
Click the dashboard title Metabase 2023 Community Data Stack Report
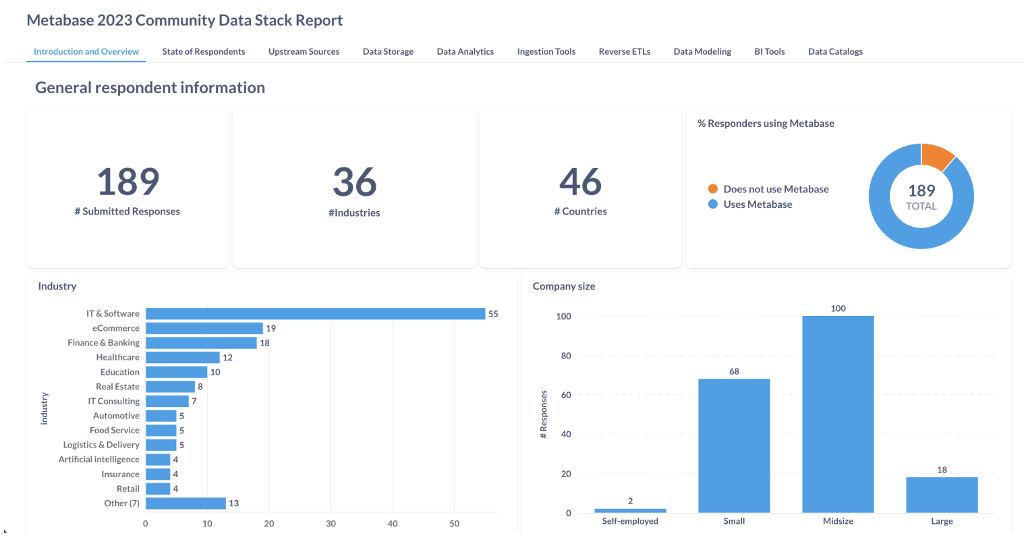tap(184, 20)
